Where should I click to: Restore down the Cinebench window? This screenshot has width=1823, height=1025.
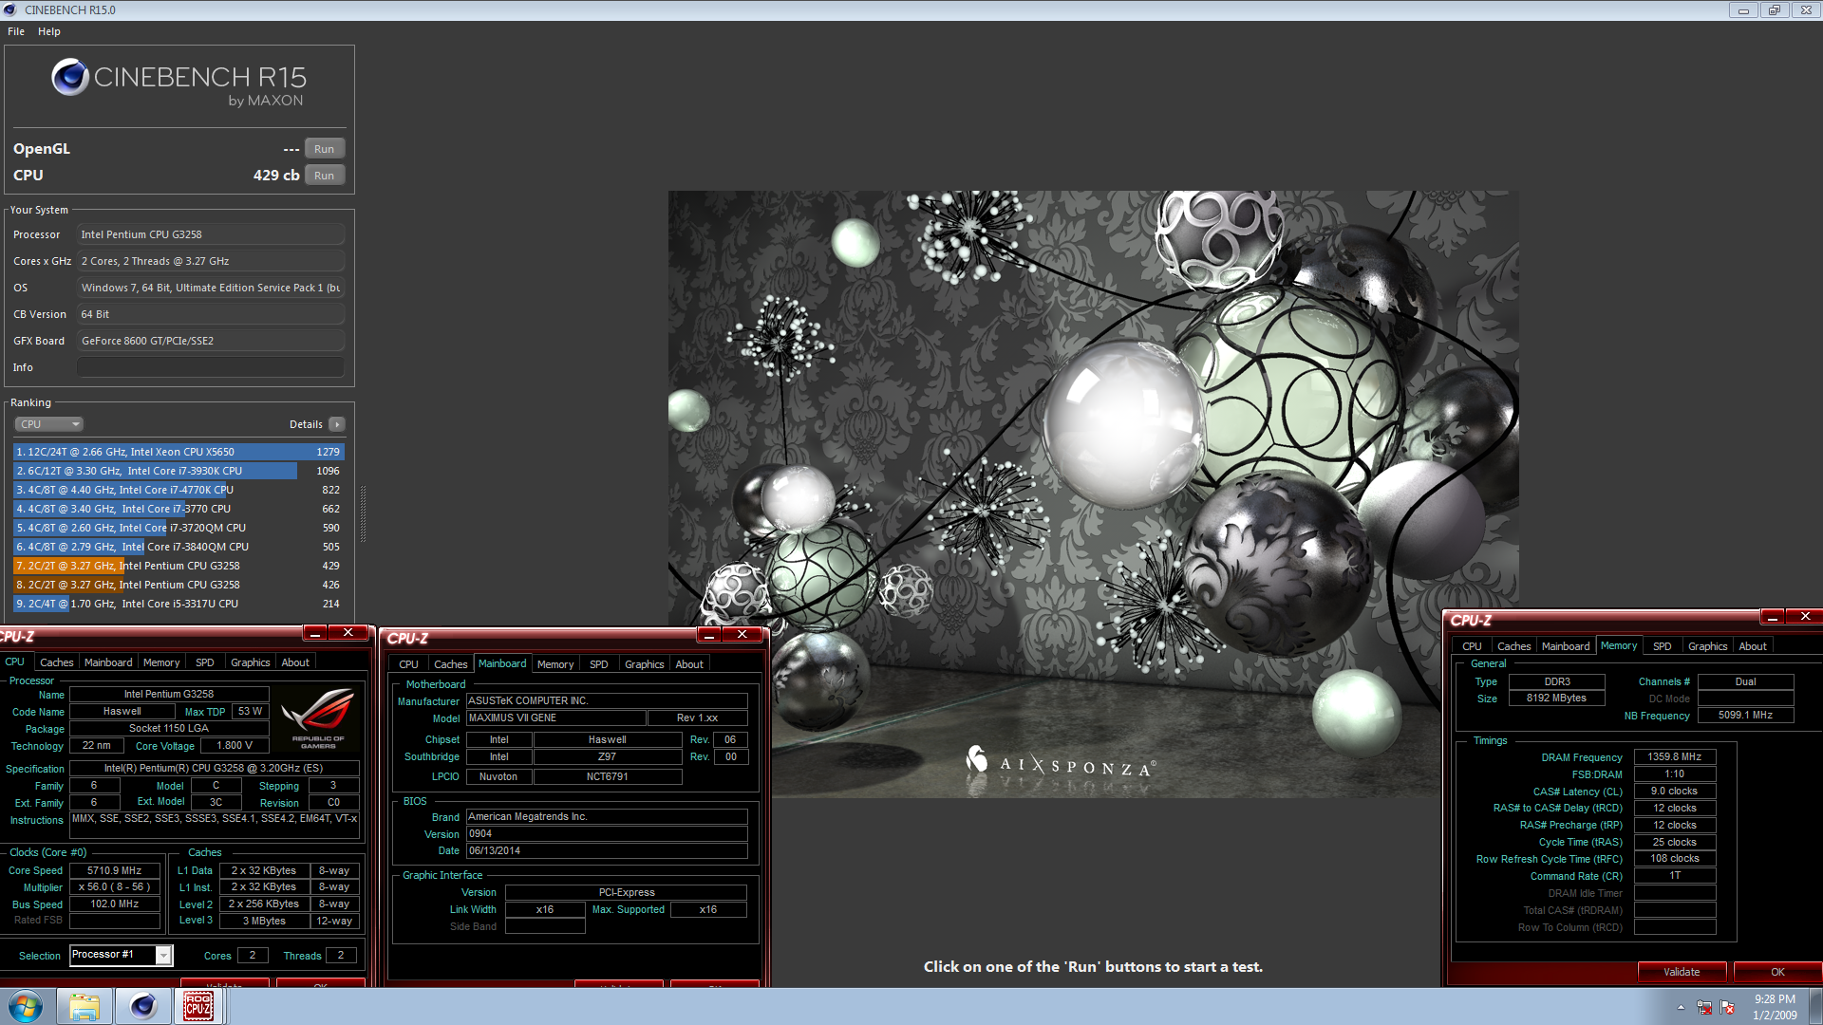pyautogui.click(x=1774, y=10)
